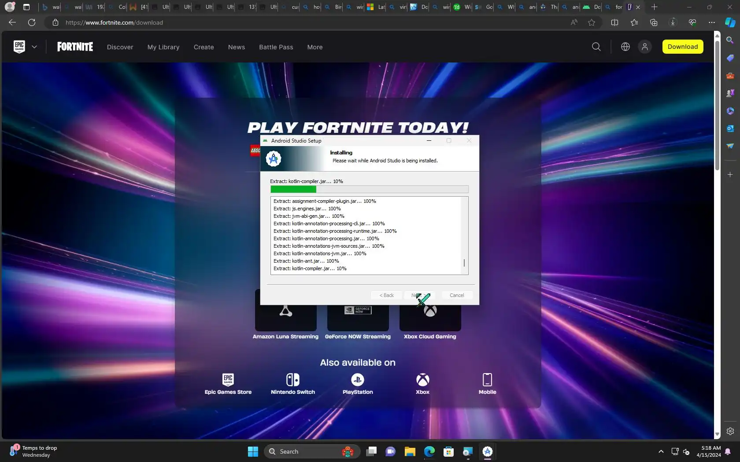Click the Fortnite site search icon

tap(596, 47)
